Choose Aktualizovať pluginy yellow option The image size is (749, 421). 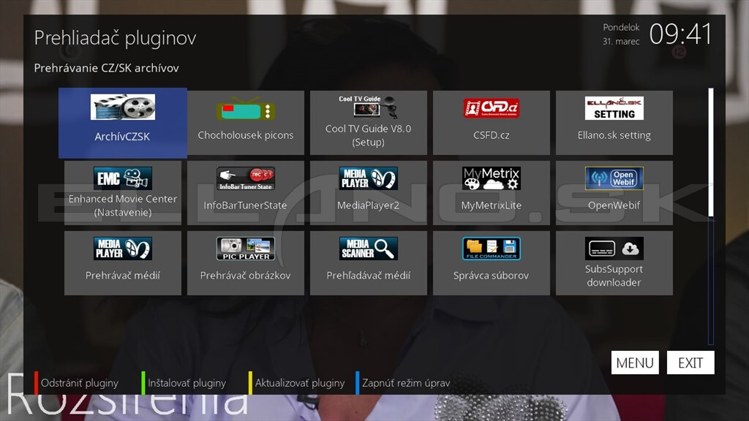tap(297, 383)
